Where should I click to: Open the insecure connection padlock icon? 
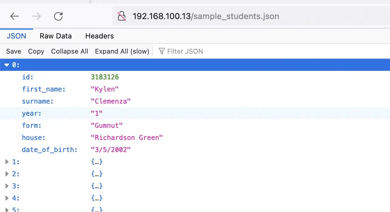tap(122, 16)
